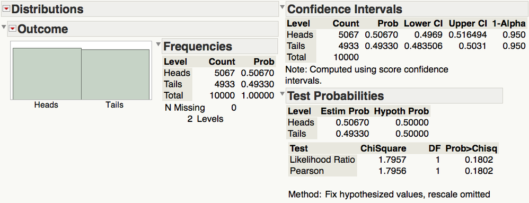Select the Level column header in Frequencies

point(175,61)
